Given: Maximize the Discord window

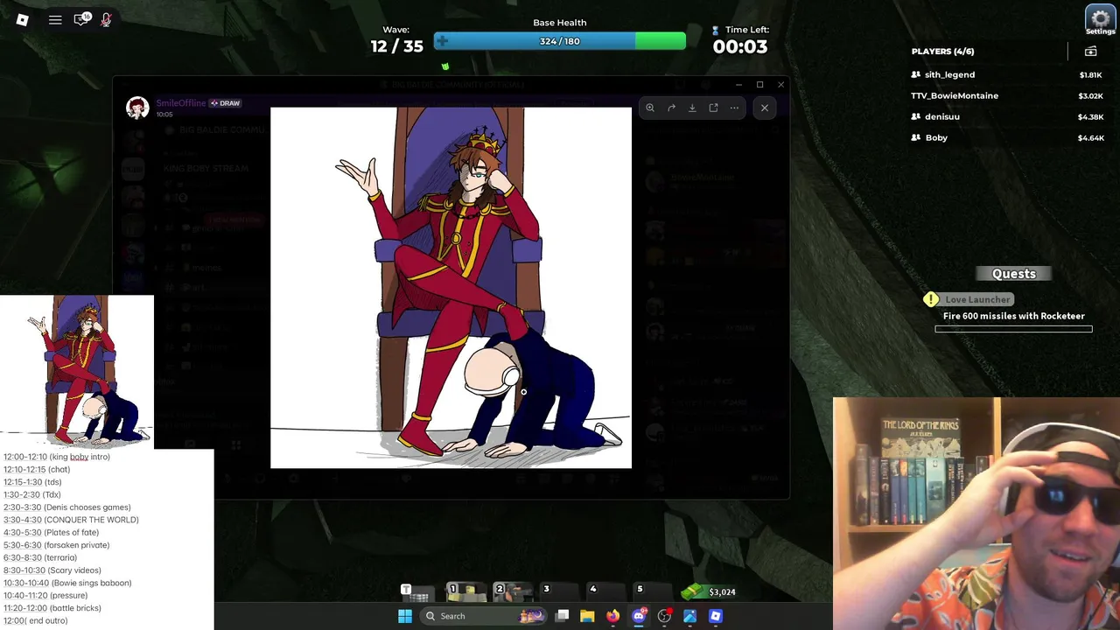Looking at the screenshot, I should pyautogui.click(x=759, y=85).
